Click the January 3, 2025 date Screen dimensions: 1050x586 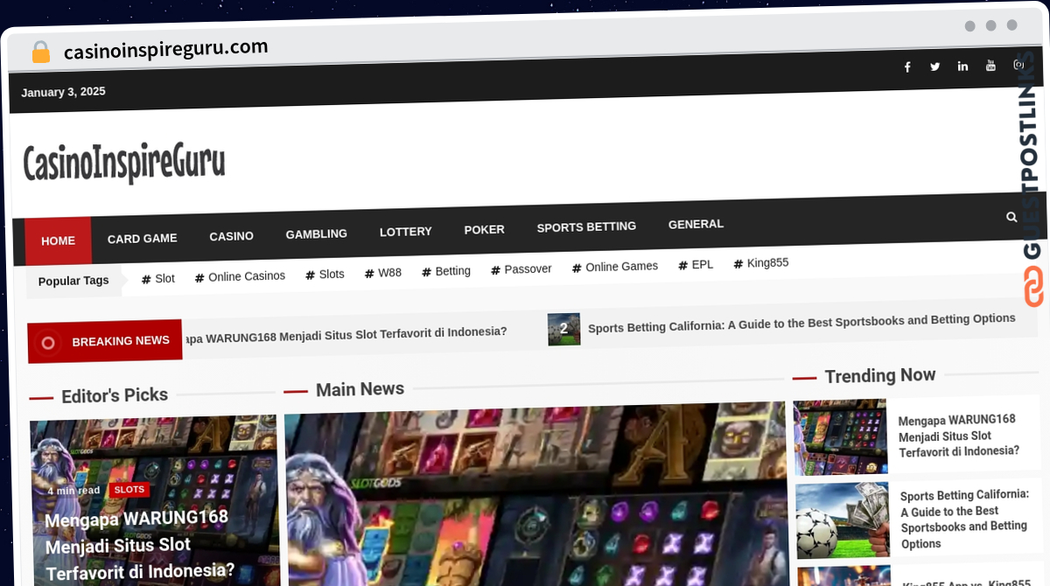pyautogui.click(x=63, y=92)
